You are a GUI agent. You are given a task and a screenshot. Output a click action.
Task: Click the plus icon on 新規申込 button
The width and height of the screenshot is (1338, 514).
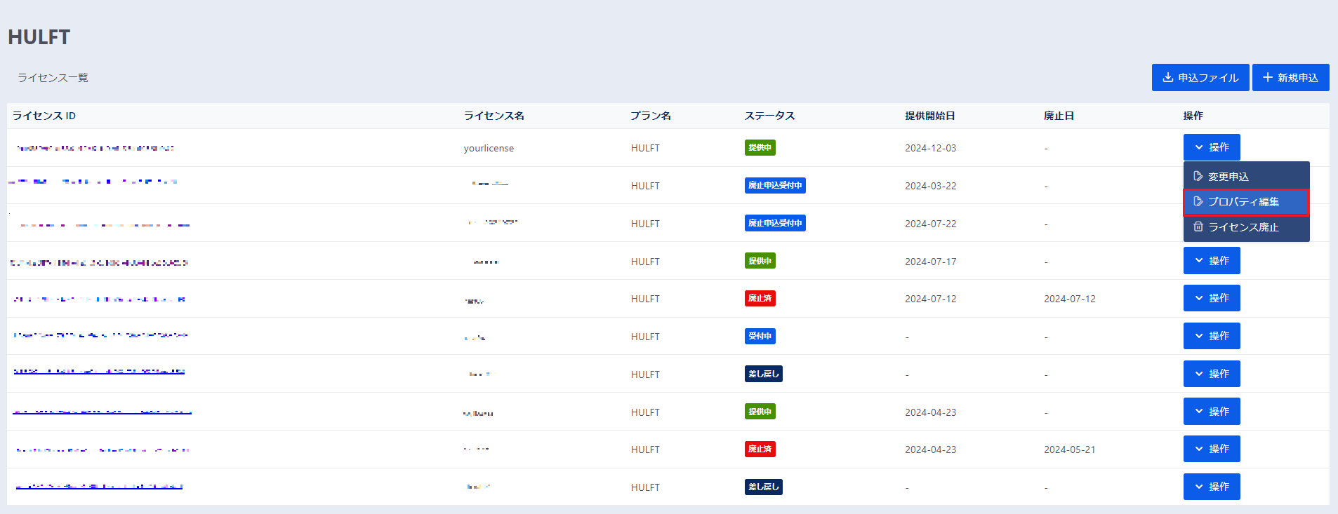pyautogui.click(x=1267, y=78)
